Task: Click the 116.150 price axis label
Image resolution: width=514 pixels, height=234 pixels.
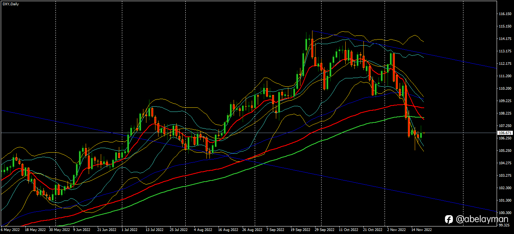Action: [505, 14]
